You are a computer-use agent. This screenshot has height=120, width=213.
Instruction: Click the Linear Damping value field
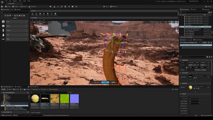pyautogui.click(x=194, y=101)
